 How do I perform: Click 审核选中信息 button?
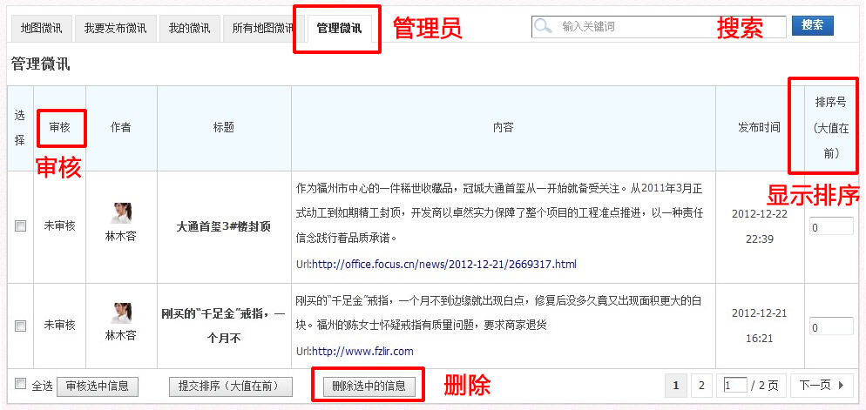pos(98,386)
